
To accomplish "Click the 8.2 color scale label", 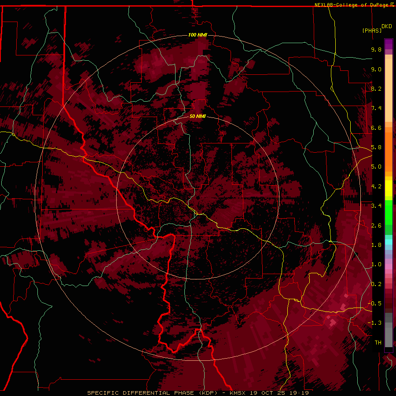I will point(376,88).
